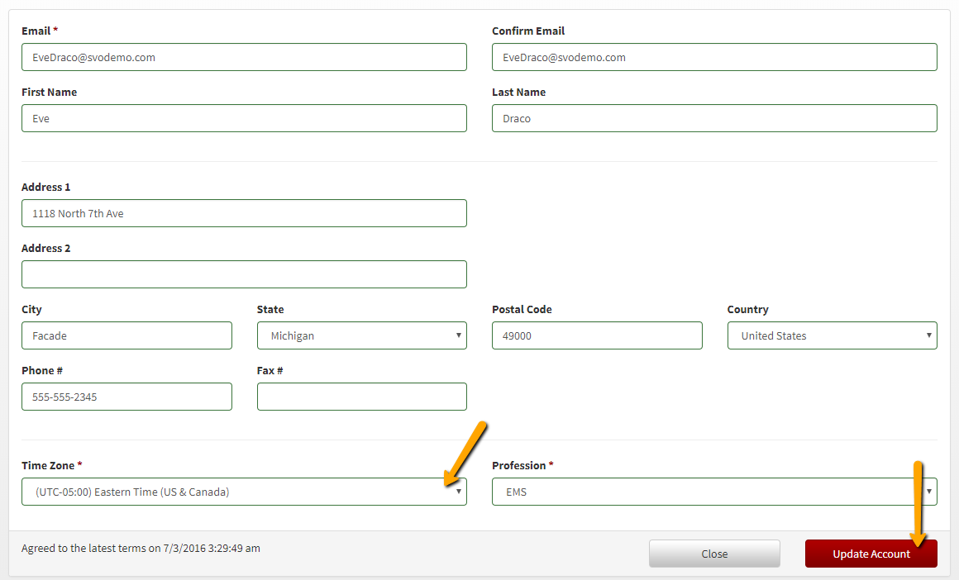Click the Email input field
This screenshot has width=959, height=580.
(x=244, y=57)
